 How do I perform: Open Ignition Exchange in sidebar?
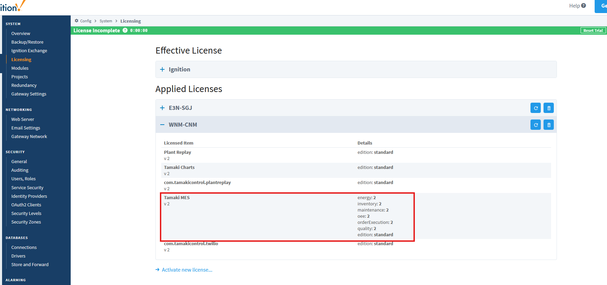click(29, 50)
